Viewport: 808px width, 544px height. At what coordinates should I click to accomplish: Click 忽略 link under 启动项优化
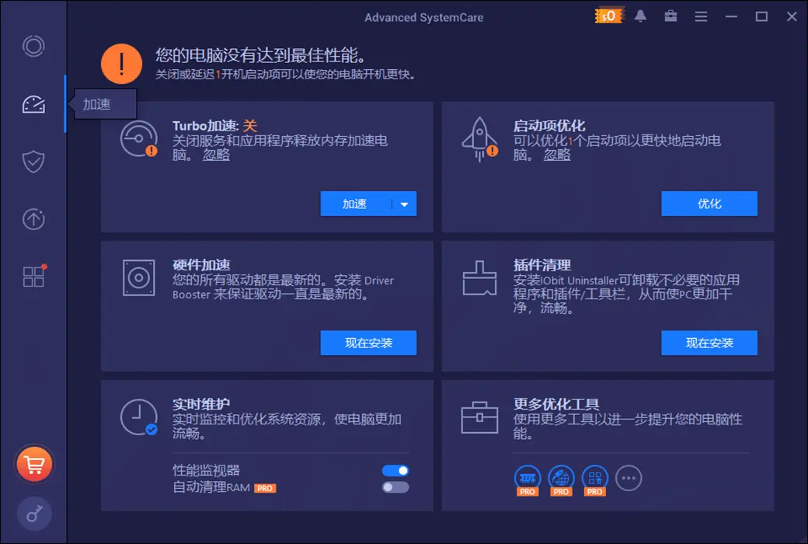[x=557, y=155]
